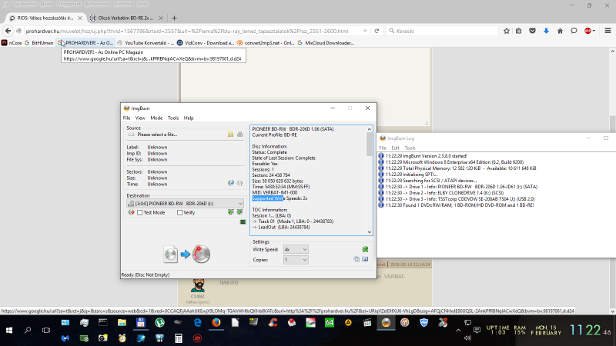This screenshot has width=616, height=346.
Task: Click the book icon in Settings group
Action: [x=365, y=259]
